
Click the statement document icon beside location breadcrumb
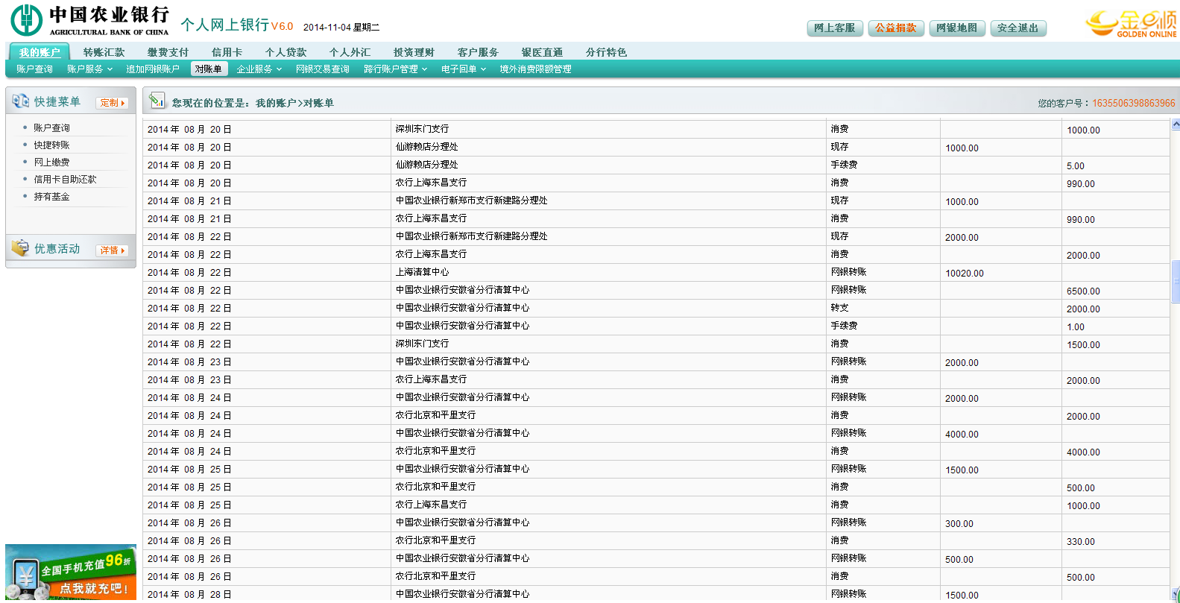[157, 101]
